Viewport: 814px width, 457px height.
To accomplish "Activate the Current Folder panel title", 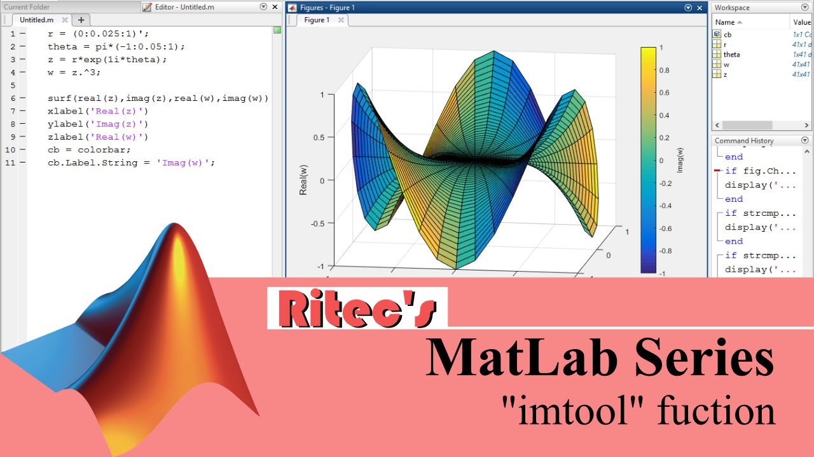I will 27,7.
